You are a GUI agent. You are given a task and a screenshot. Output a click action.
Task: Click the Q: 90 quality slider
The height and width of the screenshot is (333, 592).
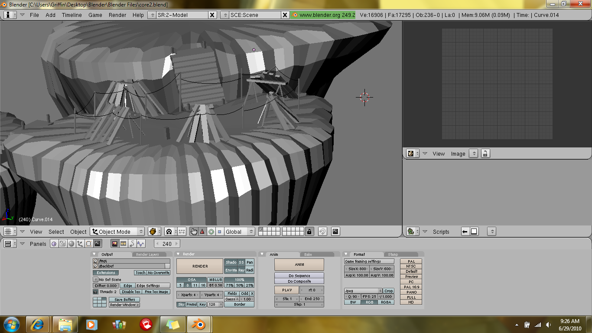(352, 297)
